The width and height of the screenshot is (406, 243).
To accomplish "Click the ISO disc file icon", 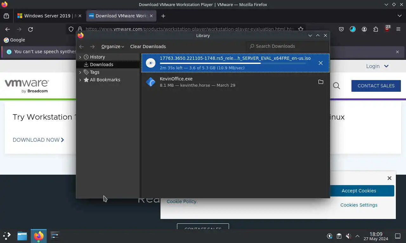I will click(x=151, y=63).
